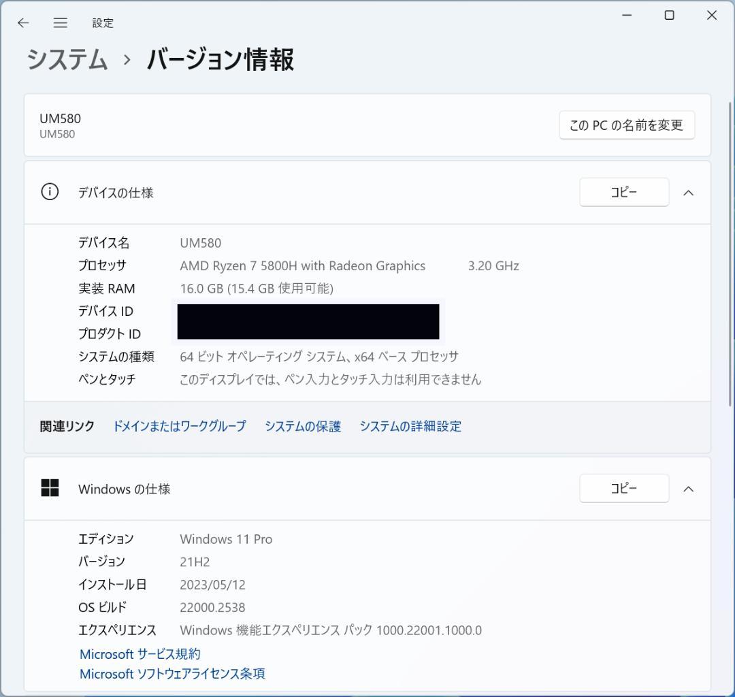Click the OS ビルド value 22000.2538
The height and width of the screenshot is (697, 735).
212,607
